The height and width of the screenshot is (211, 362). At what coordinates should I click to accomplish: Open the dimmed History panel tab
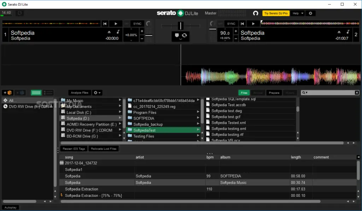click(290, 92)
